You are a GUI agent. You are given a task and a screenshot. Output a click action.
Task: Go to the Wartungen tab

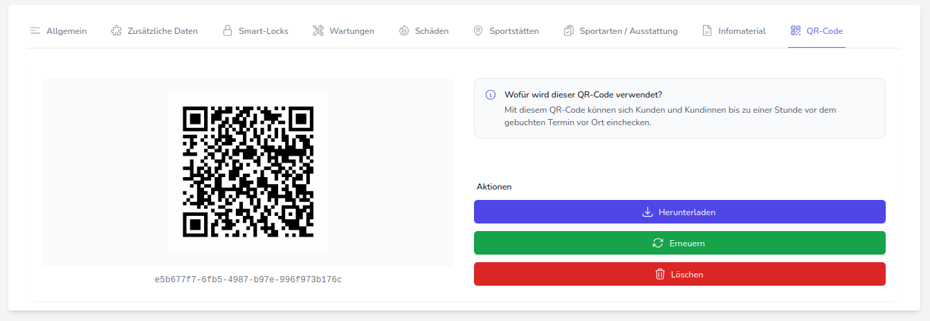coord(352,31)
